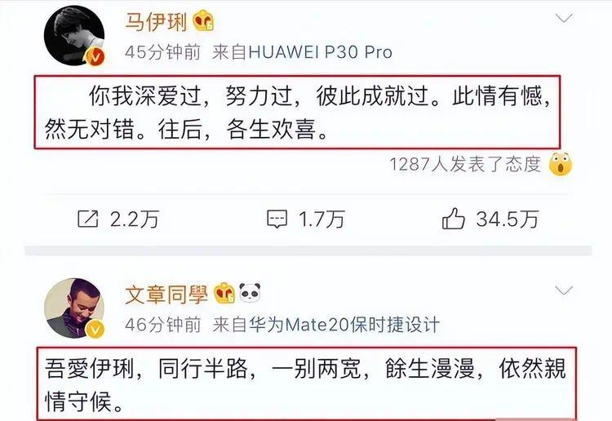Viewport: 612px width, 421px height.
Task: Open 文章同學's avatar photo
Action: click(x=74, y=308)
